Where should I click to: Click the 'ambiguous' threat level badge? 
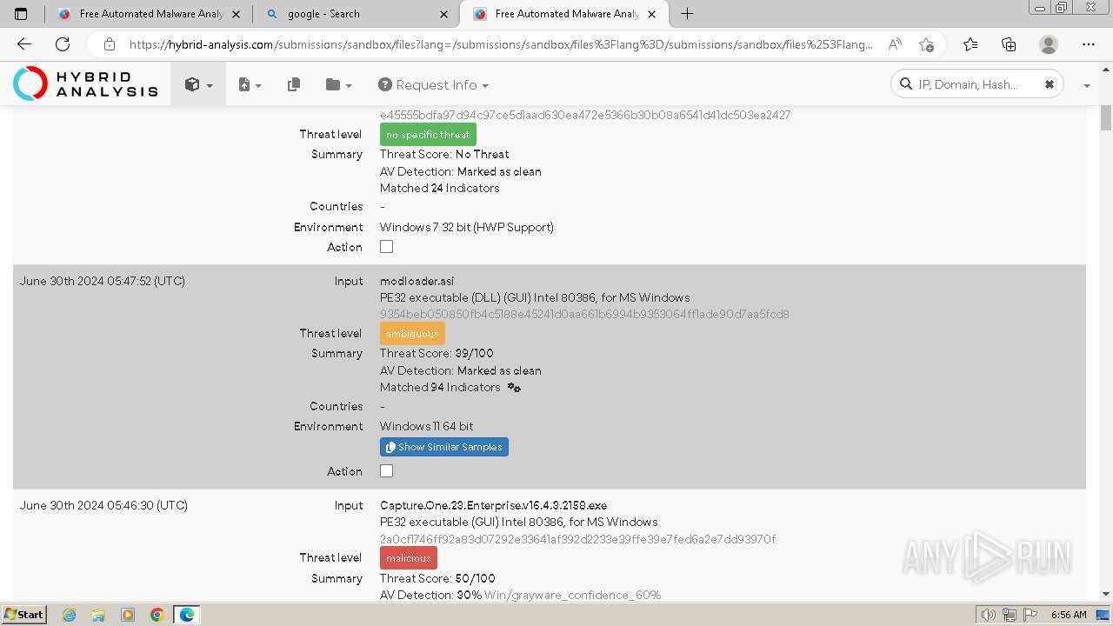412,334
